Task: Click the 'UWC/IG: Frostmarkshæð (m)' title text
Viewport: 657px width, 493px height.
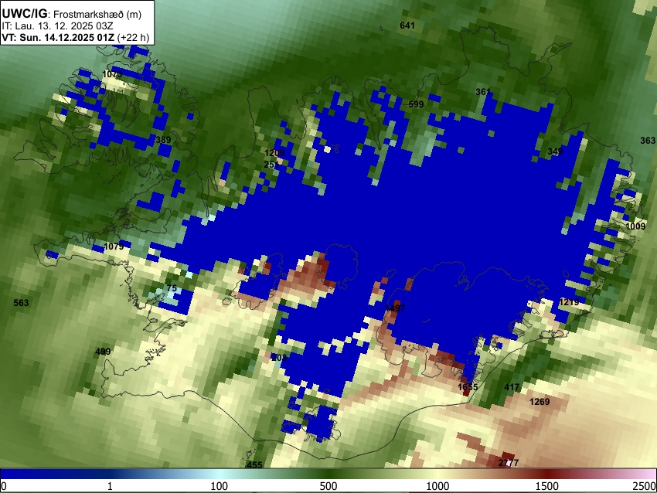Action: [x=72, y=14]
